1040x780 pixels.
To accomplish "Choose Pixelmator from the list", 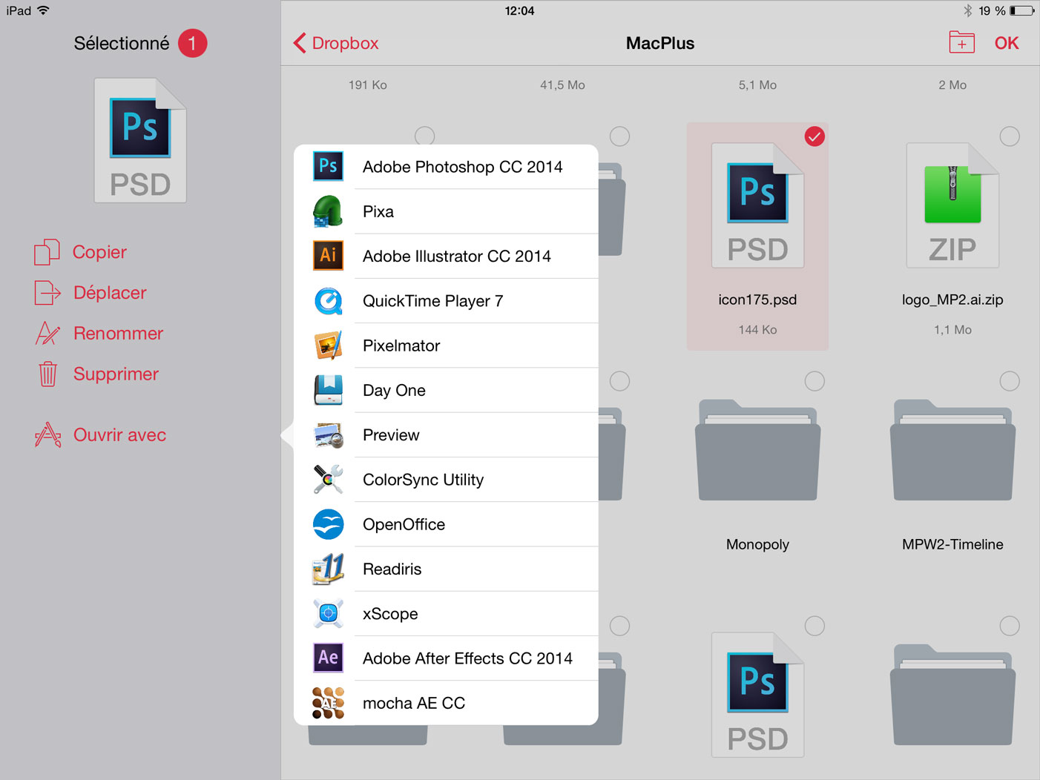I will point(446,346).
